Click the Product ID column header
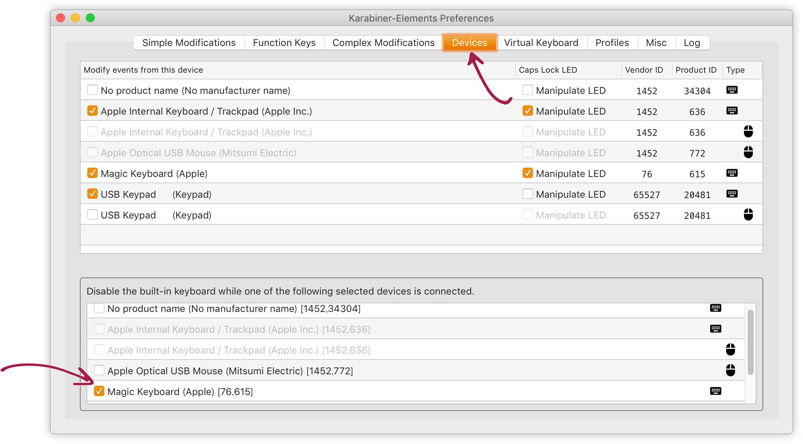The height and width of the screenshot is (444, 803). [x=698, y=70]
